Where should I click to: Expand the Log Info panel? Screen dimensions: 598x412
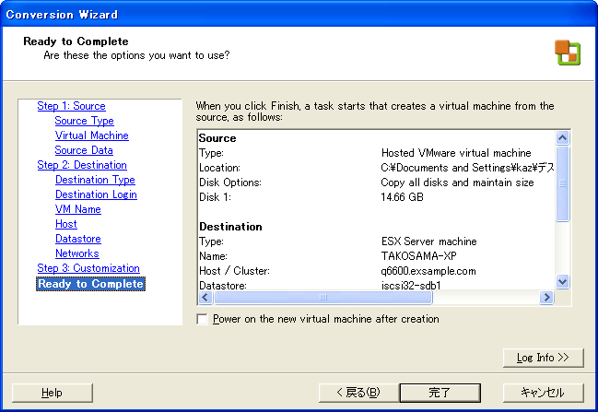pos(543,358)
